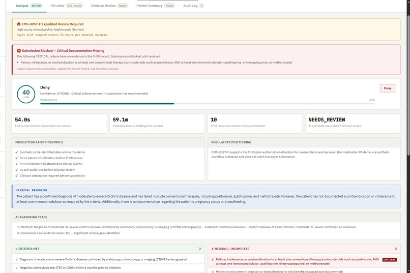Click reasoning trace step 1 Matched Diagnosis
The width and height of the screenshot is (410, 273).
186,227
